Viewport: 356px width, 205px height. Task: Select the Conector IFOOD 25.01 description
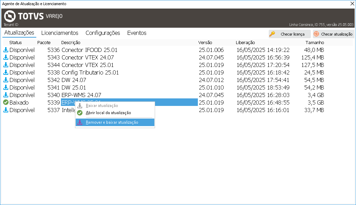click(x=89, y=50)
